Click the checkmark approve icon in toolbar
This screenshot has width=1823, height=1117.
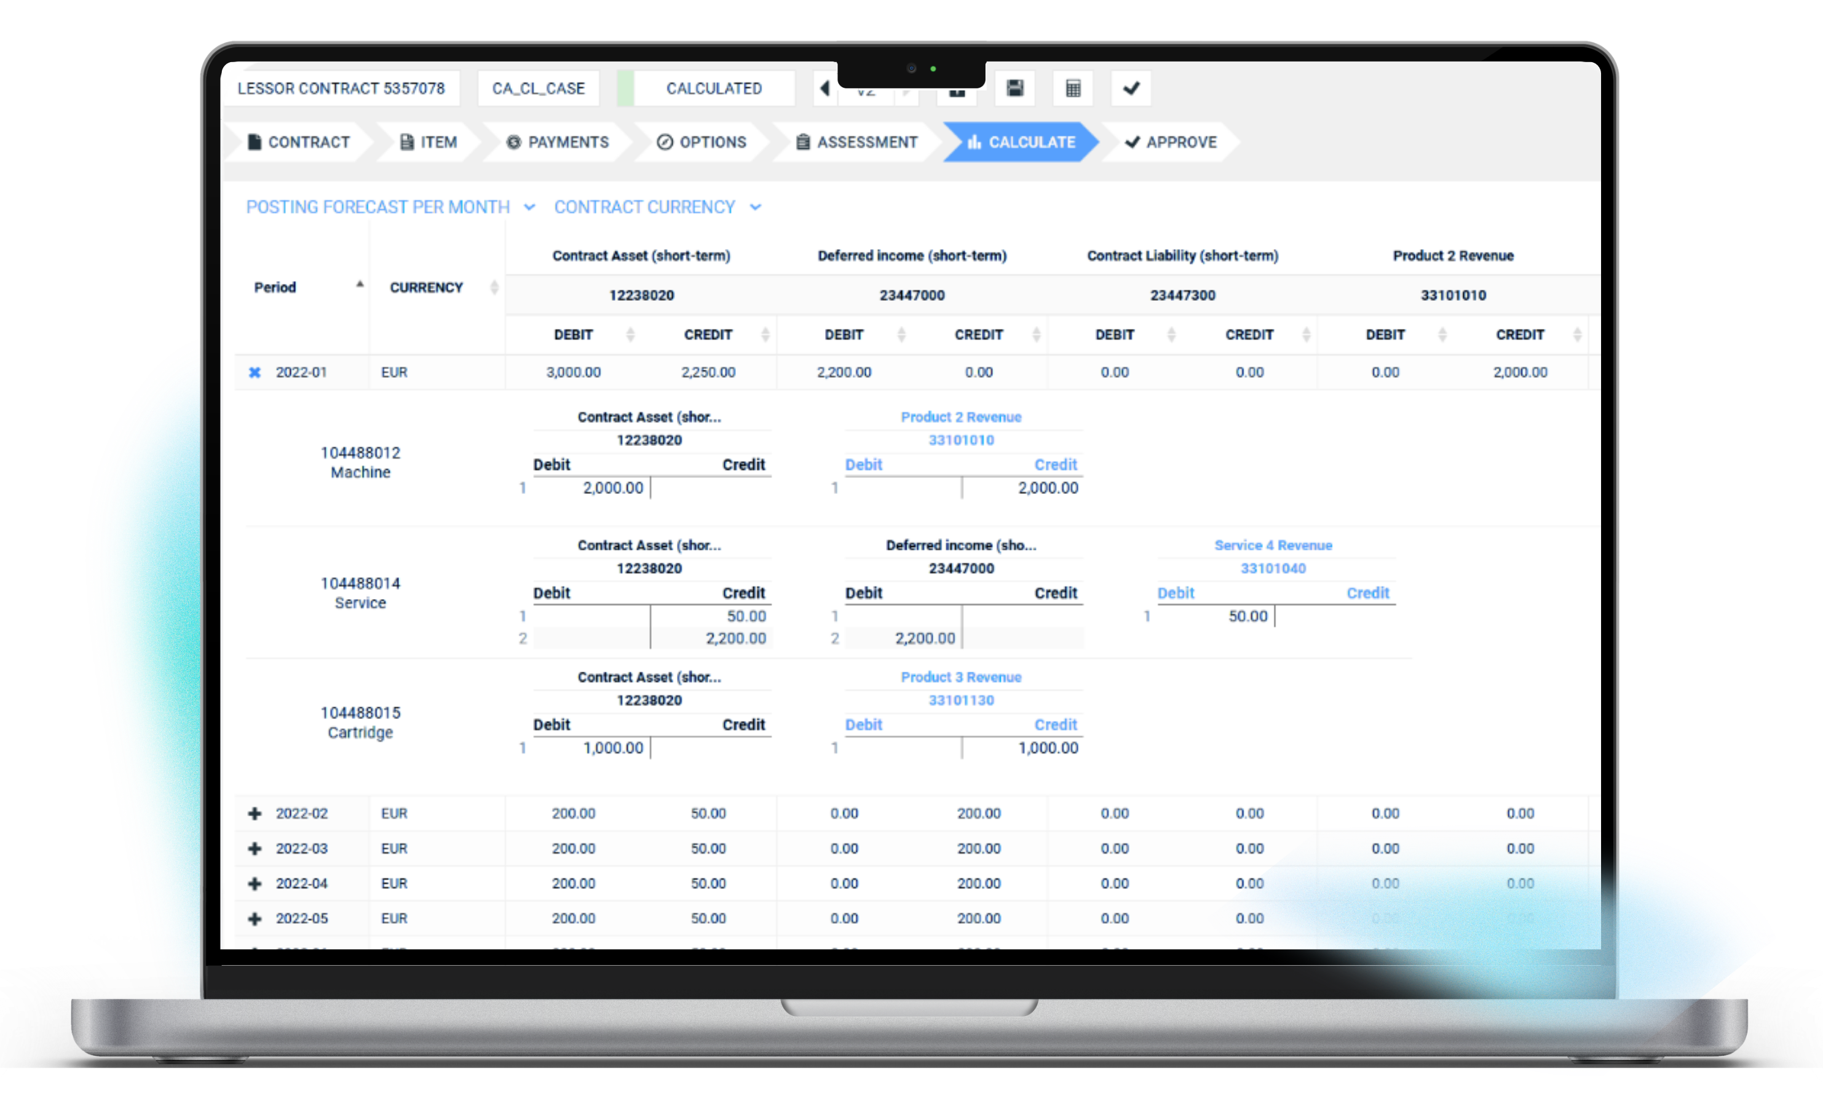pyautogui.click(x=1131, y=88)
